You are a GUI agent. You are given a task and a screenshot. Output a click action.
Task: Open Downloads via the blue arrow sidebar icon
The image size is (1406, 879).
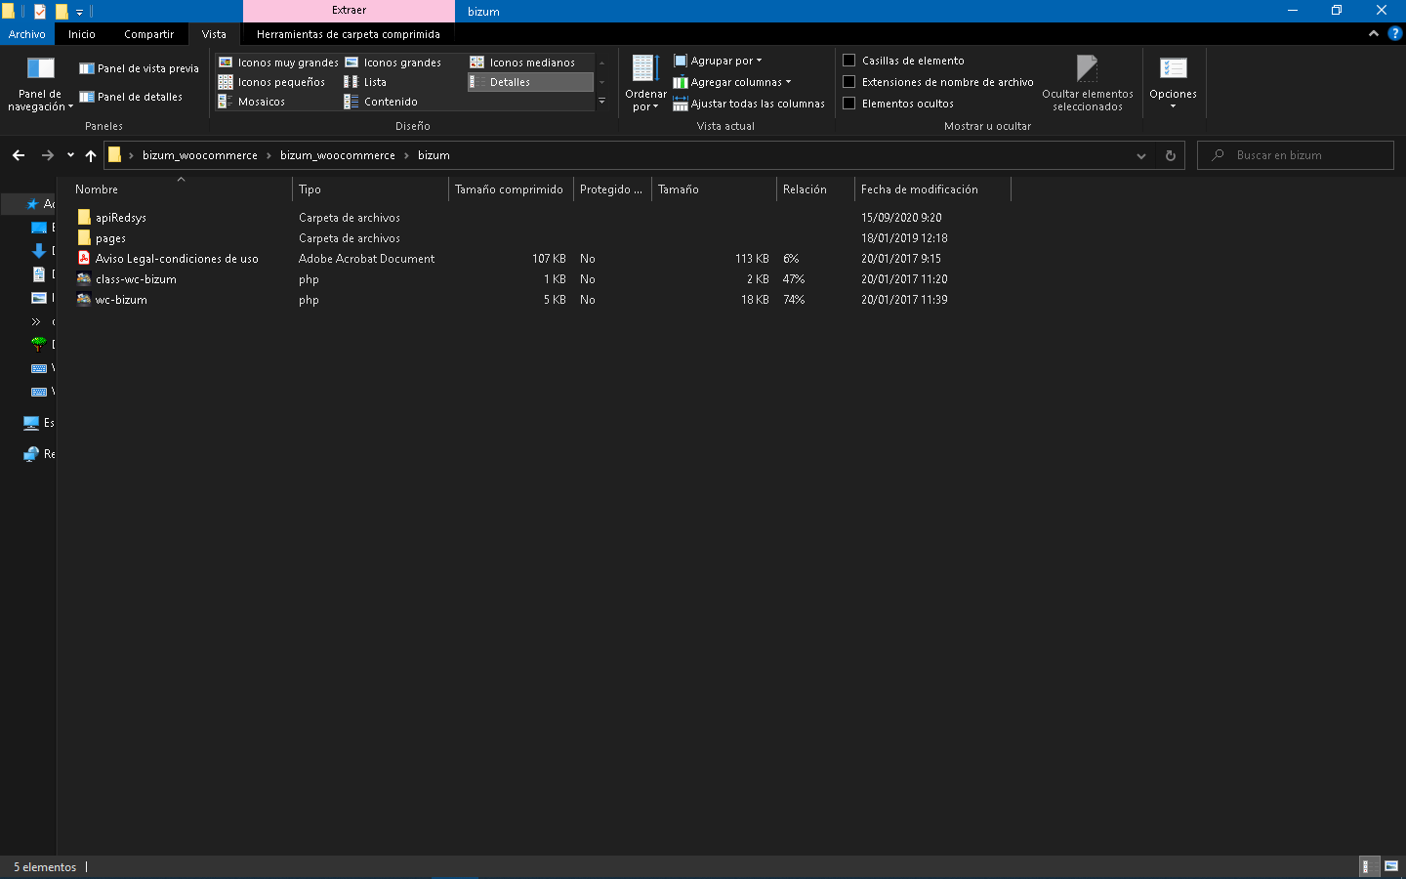click(39, 251)
